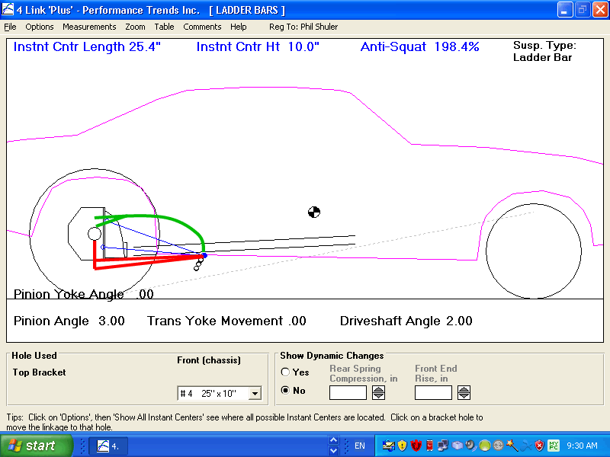This screenshot has height=457, width=610.
Task: Click the 4 Link Plus title bar icon
Action: [8, 9]
